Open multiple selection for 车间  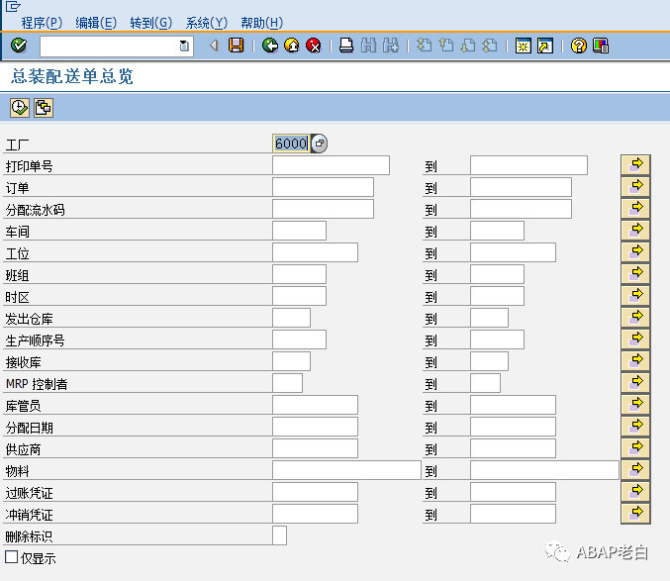[x=635, y=230]
